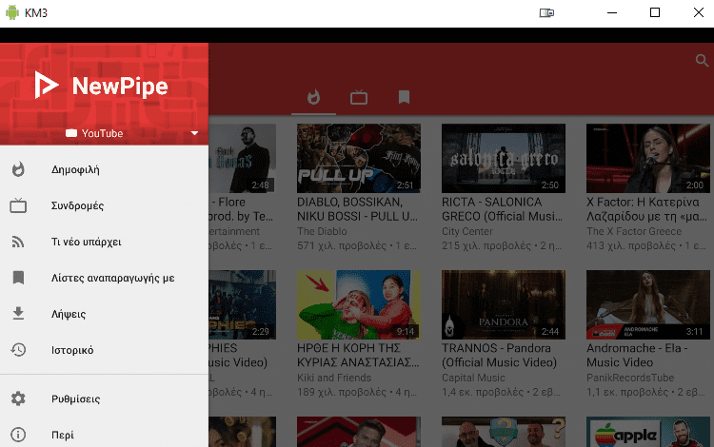Viewport: 714px width, 447px height.
Task: Click the RSS feed icon beside Τι νέο υπάρχει
Action: (x=18, y=242)
